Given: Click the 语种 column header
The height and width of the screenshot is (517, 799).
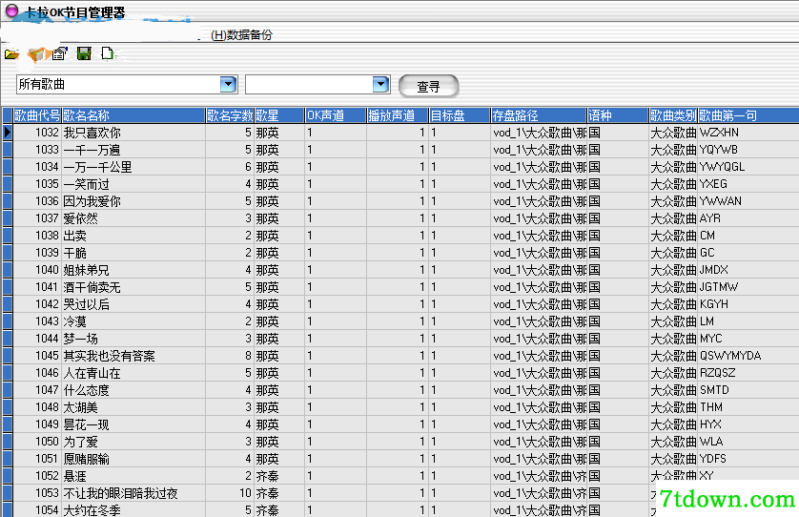Looking at the screenshot, I should coord(618,115).
